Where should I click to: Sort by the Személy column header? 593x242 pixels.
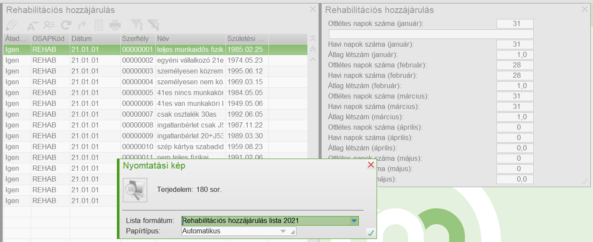click(138, 38)
